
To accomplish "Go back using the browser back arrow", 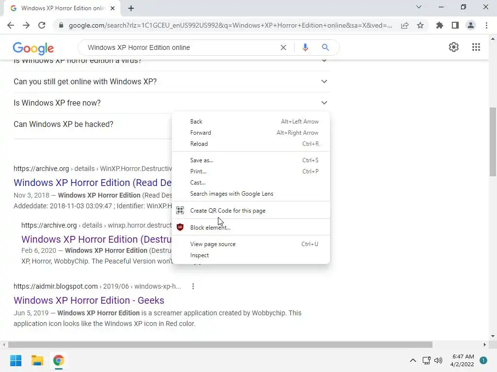I will [11, 25].
